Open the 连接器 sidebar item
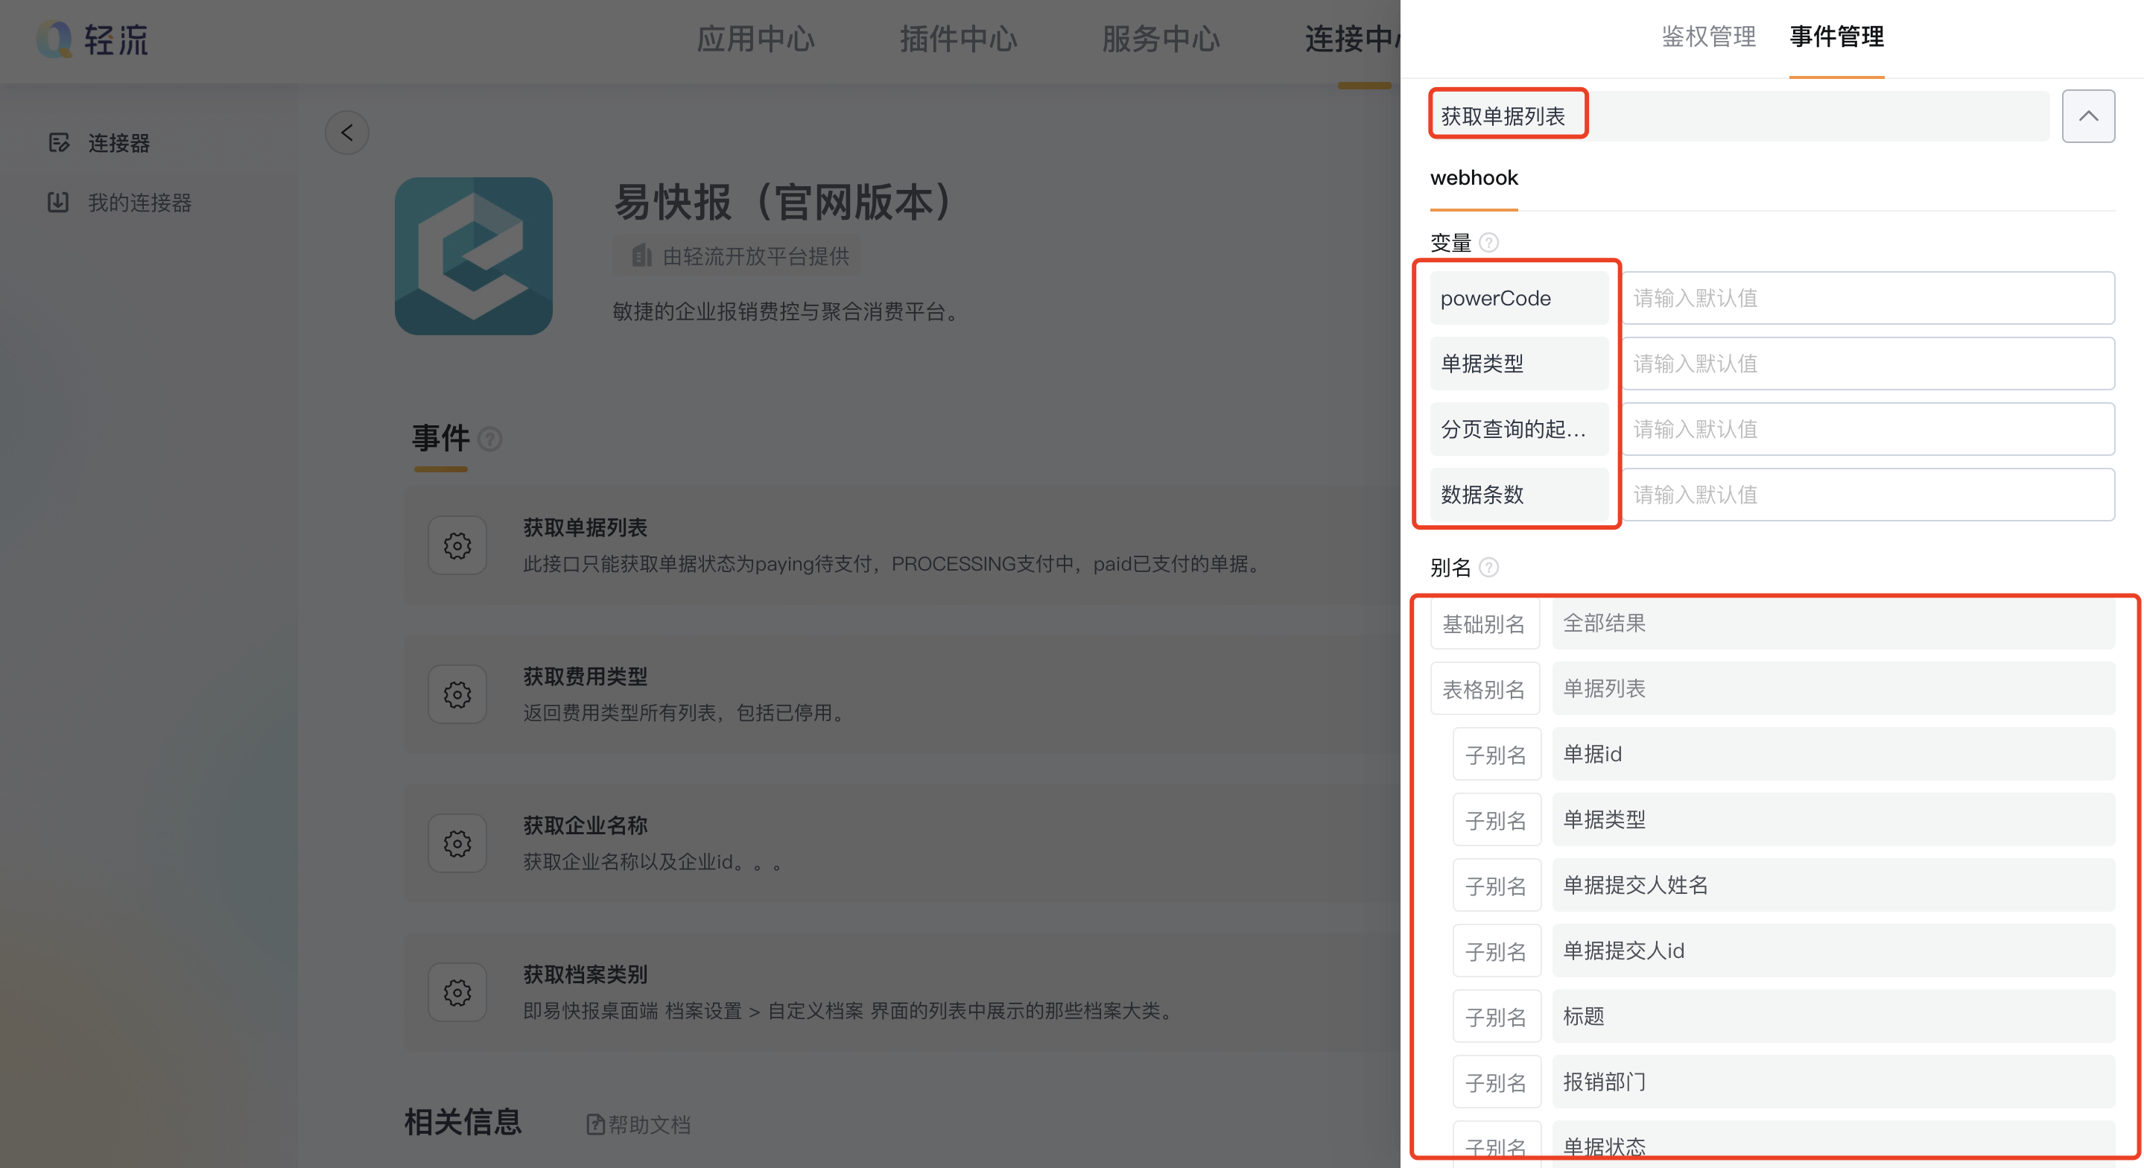This screenshot has height=1168, width=2144. 119,143
